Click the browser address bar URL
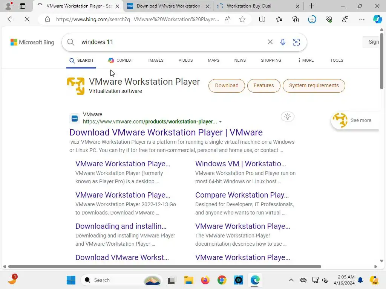386x289 pixels. coord(137,19)
